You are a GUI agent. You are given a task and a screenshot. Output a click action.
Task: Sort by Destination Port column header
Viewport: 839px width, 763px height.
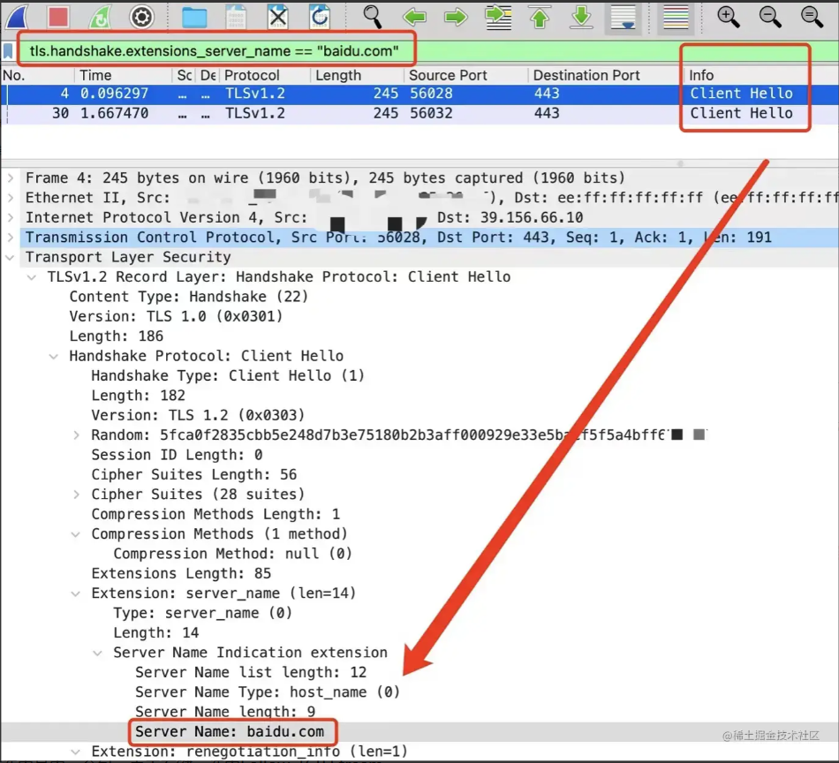click(605, 75)
